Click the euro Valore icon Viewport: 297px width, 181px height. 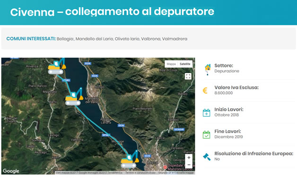coord(205,90)
